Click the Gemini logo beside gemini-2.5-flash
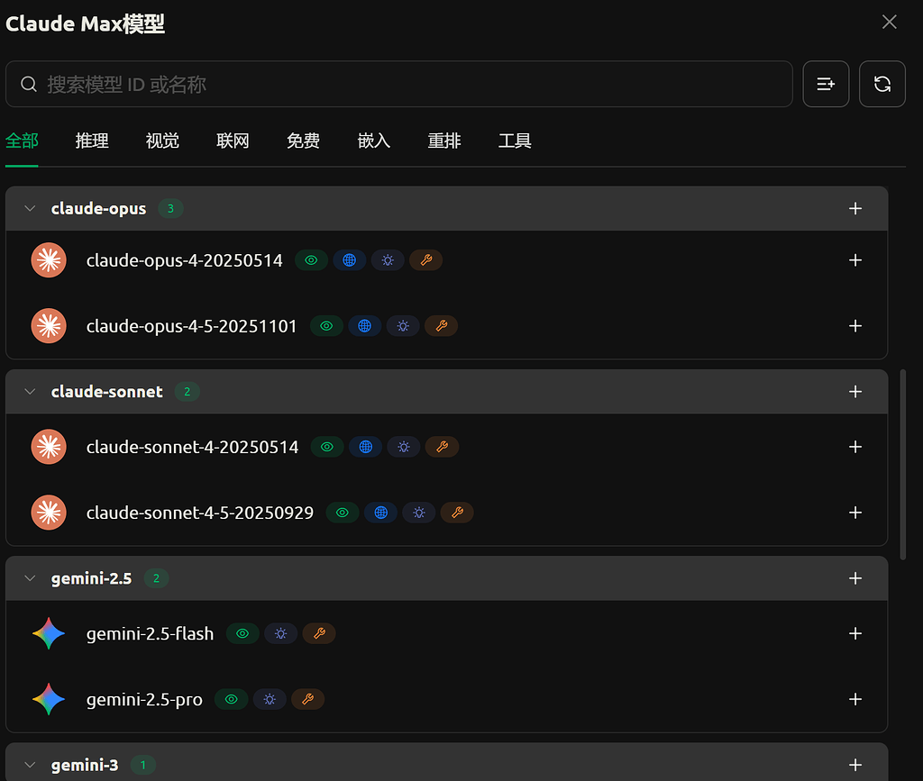 point(49,633)
